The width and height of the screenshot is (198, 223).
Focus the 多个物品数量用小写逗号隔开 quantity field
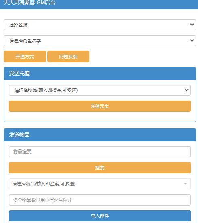point(100,200)
